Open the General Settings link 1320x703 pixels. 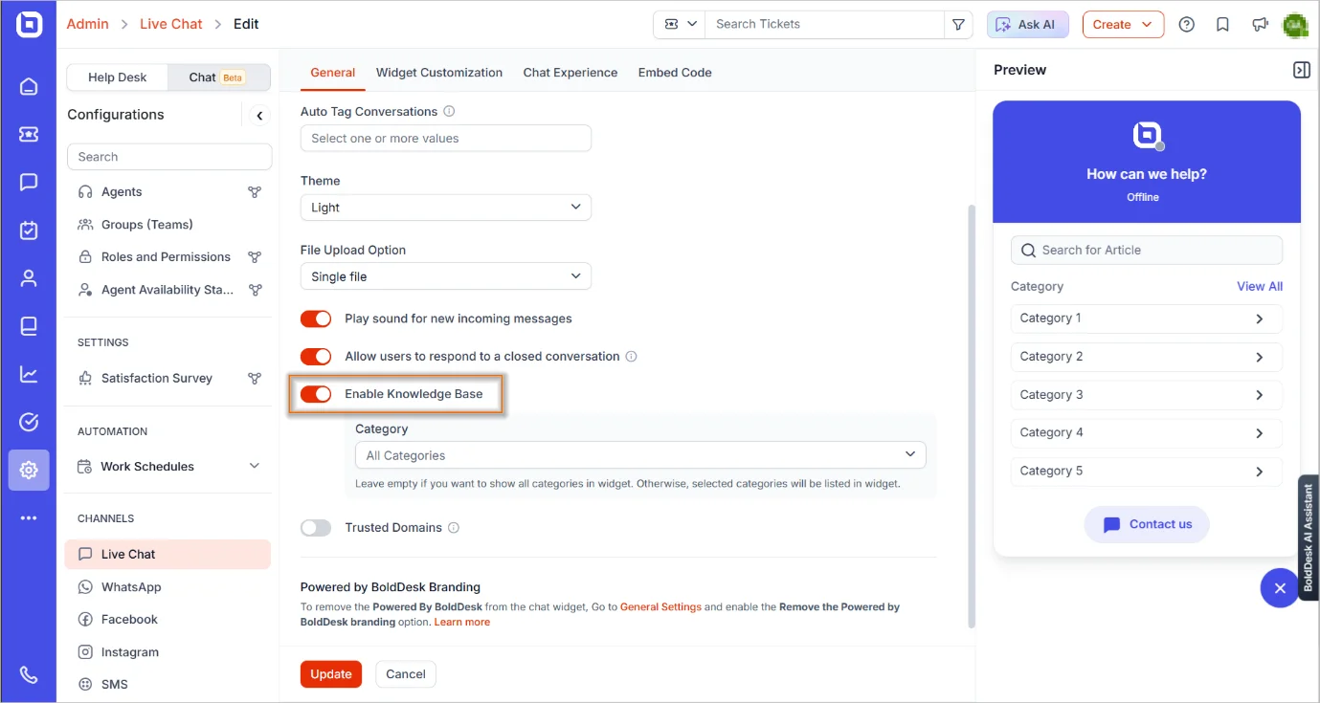(660, 607)
